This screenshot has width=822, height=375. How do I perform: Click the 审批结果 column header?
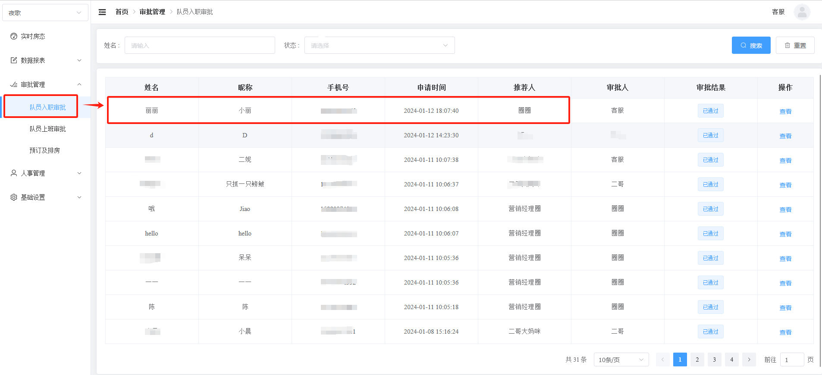point(711,87)
